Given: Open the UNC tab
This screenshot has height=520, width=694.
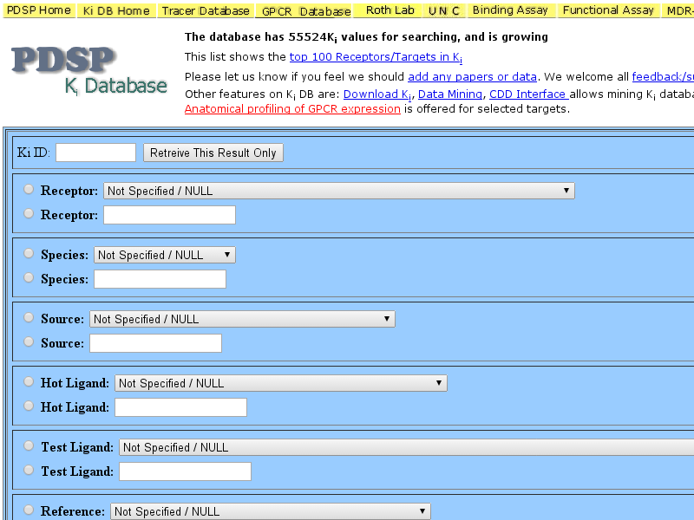Looking at the screenshot, I should click(x=444, y=10).
